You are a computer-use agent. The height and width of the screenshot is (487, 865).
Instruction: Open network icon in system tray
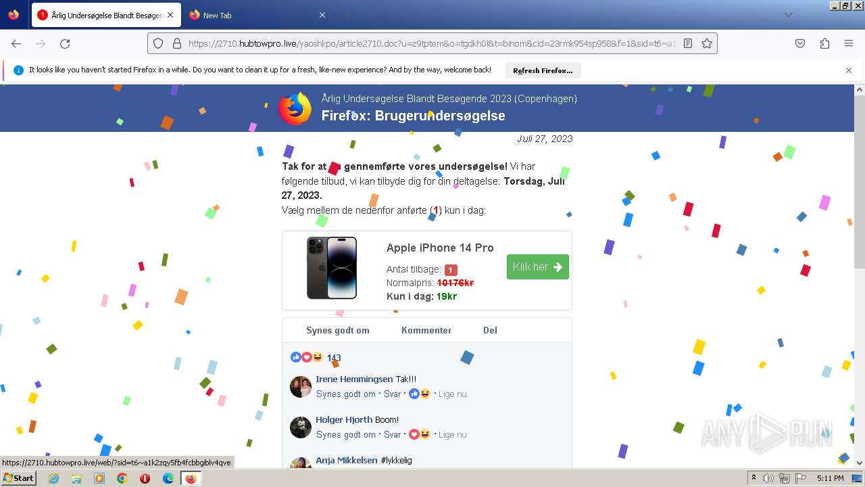[x=785, y=478]
